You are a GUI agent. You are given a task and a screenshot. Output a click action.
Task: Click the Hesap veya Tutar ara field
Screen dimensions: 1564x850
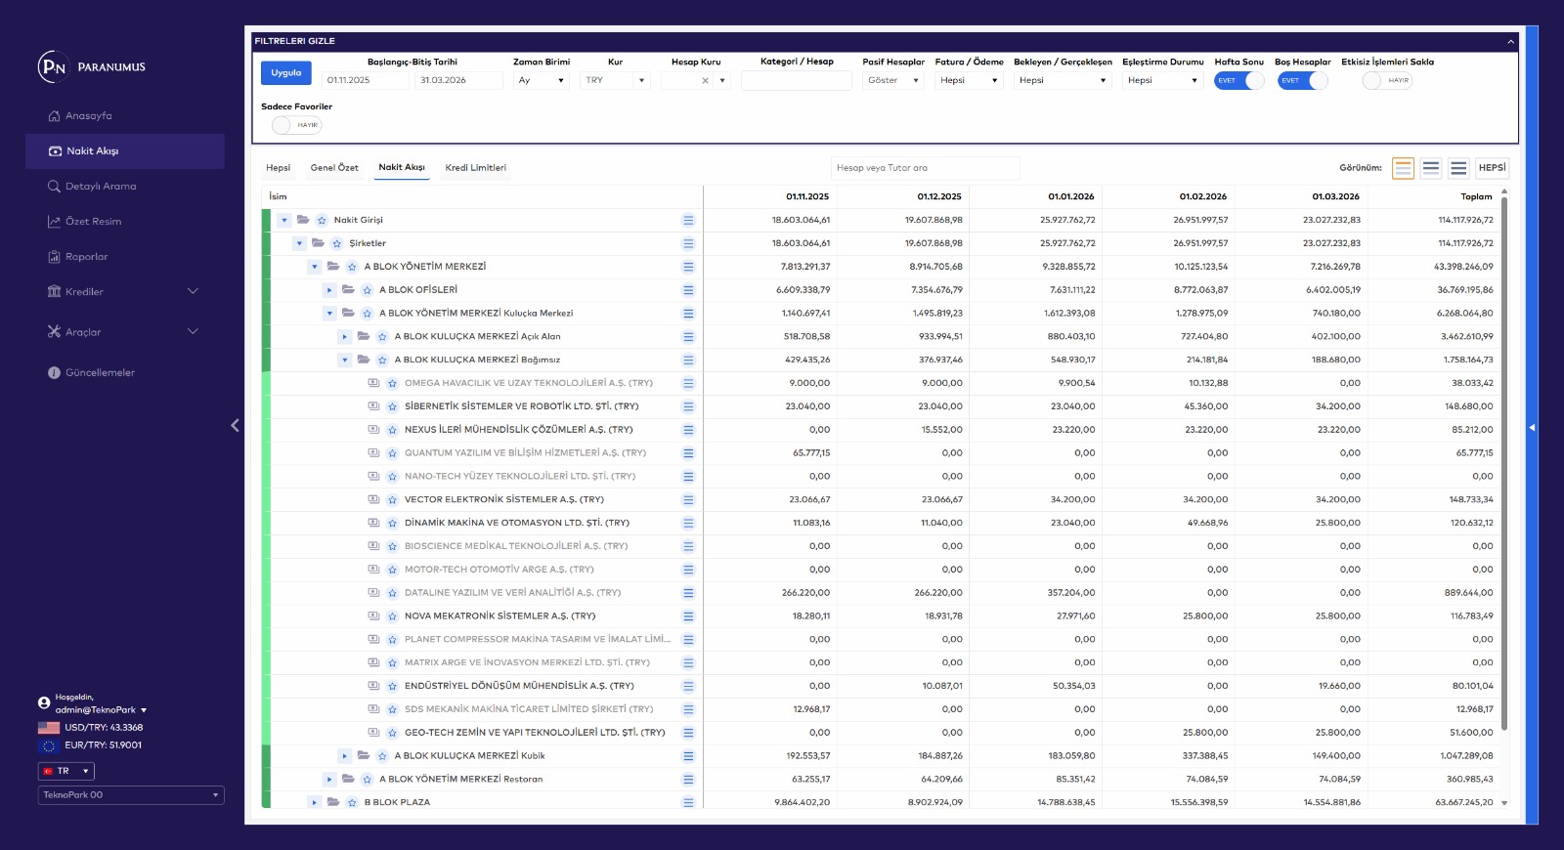tap(924, 168)
